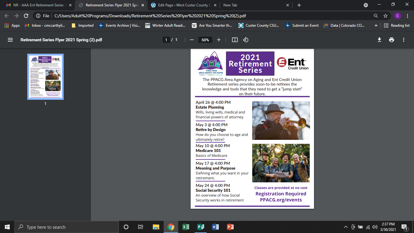
Task: Click the Estate Planning heading on flyer
Action: point(210,107)
